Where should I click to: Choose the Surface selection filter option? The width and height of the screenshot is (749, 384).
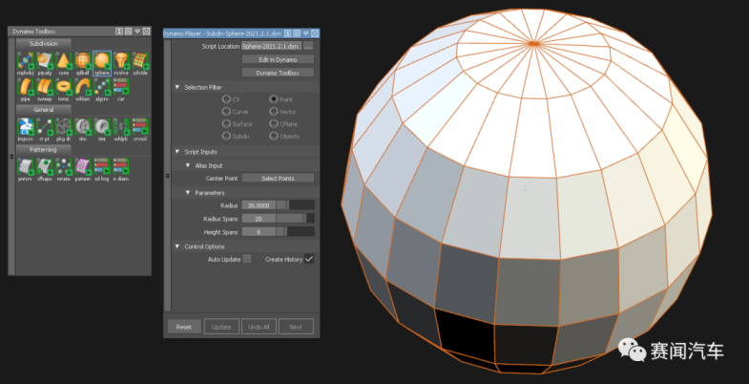point(226,123)
